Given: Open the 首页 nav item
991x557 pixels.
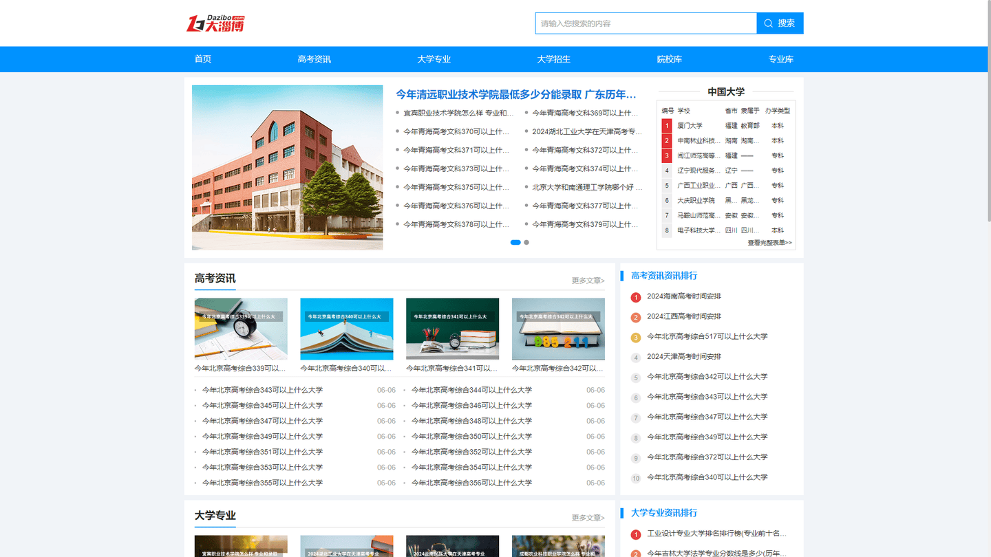Looking at the screenshot, I should [x=203, y=59].
